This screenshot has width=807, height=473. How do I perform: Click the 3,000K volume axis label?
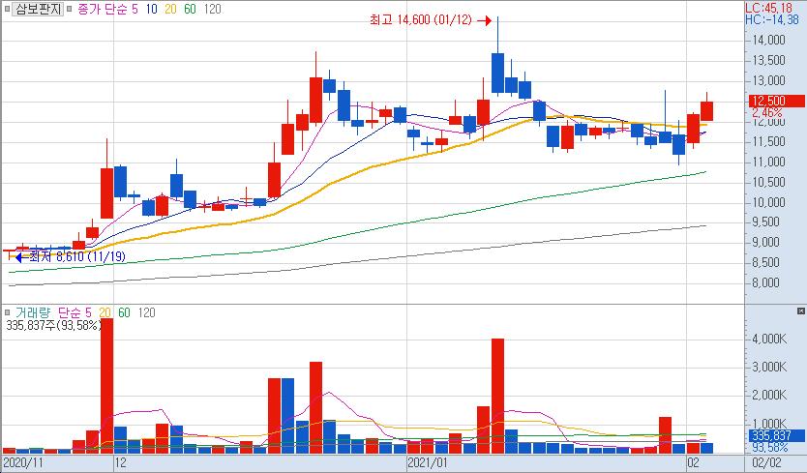tap(769, 367)
